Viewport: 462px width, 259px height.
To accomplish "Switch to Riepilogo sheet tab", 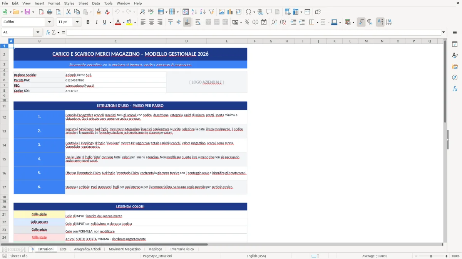I will coord(156,249).
